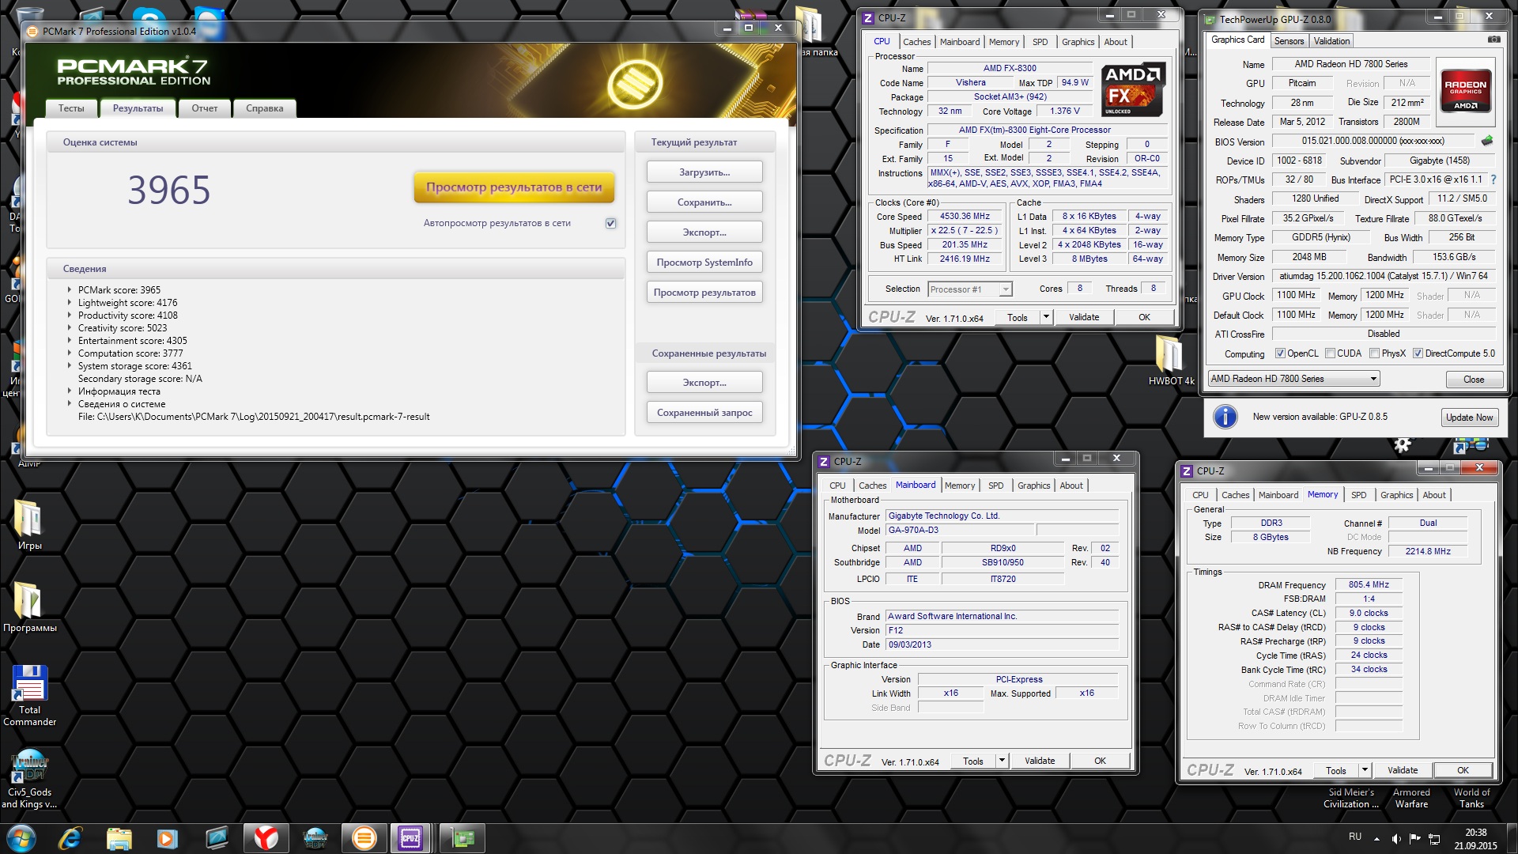
Task: Select the Armored Warfare desktop shortcut
Action: (1411, 798)
